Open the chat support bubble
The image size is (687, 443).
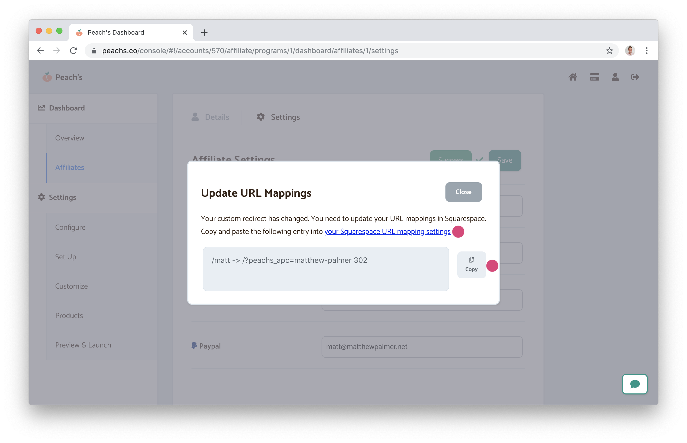pyautogui.click(x=635, y=384)
